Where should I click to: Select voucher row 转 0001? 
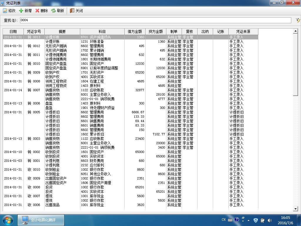130,161
